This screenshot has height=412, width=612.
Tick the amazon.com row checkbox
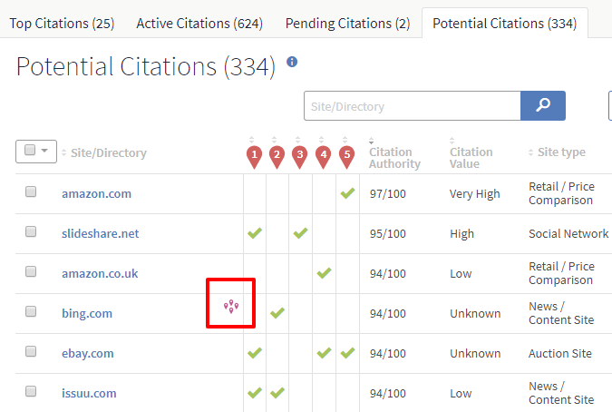click(31, 191)
